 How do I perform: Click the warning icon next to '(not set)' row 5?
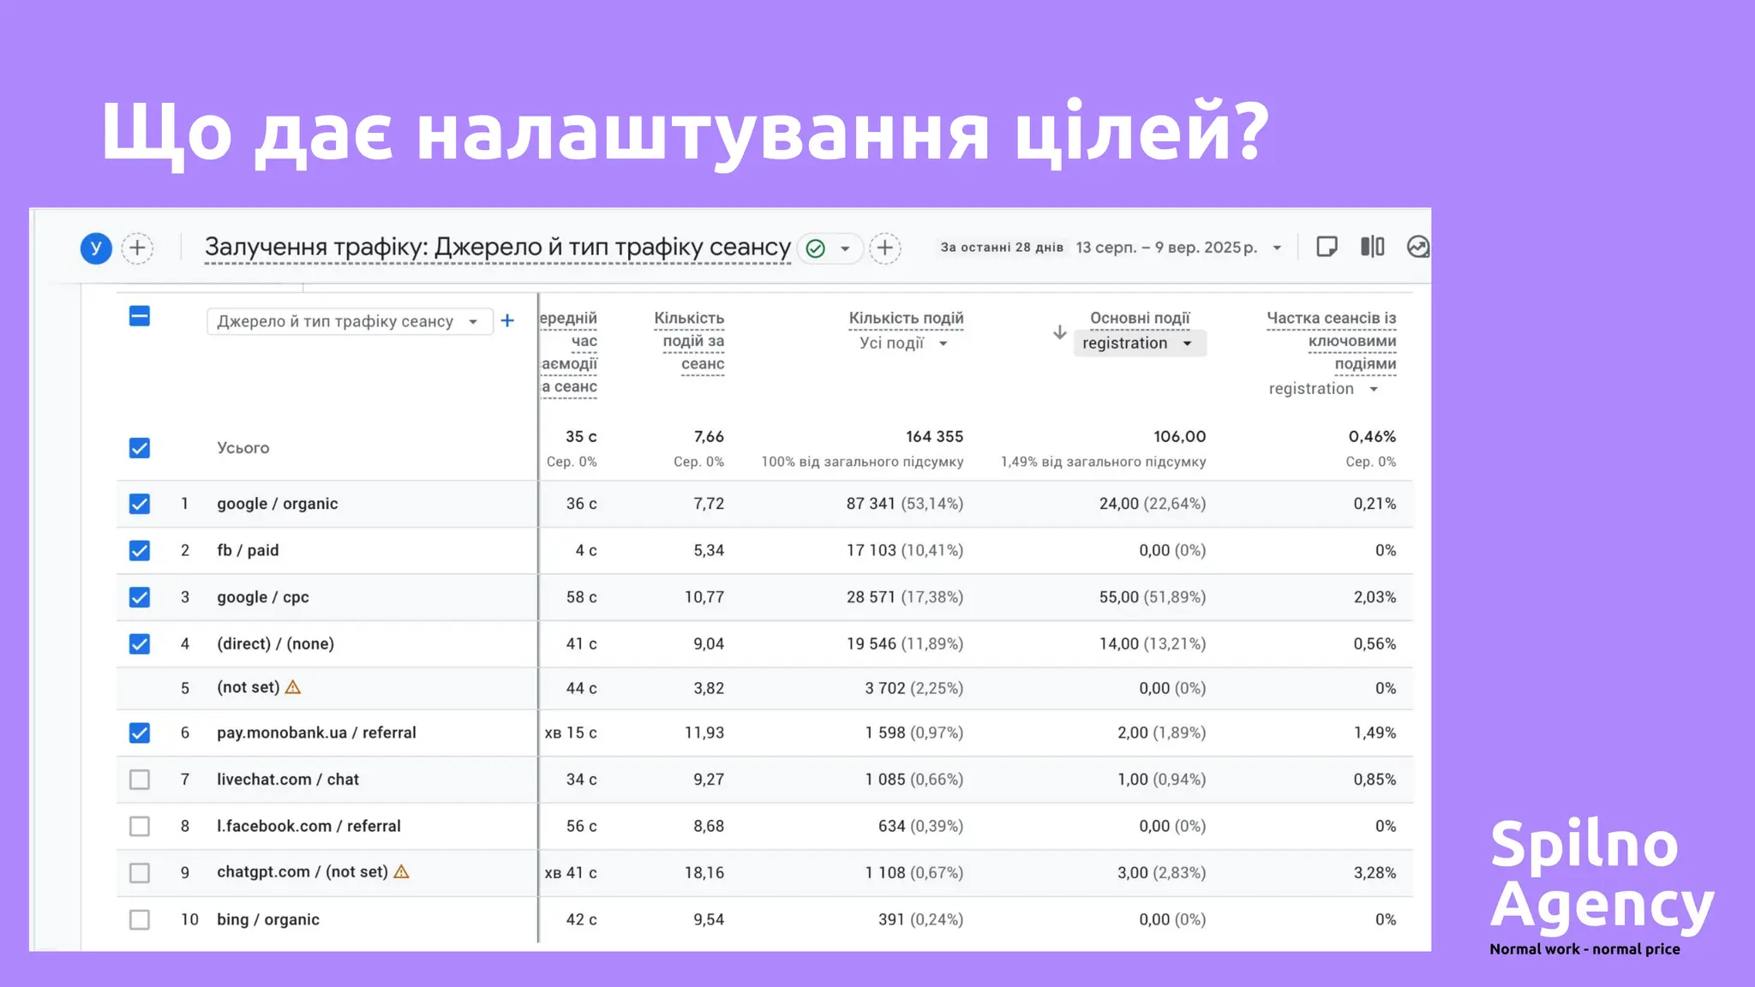pos(293,687)
